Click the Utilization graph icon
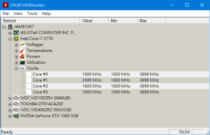Image resolution: width=210 pixels, height=135 pixels. pyautogui.click(x=22, y=62)
